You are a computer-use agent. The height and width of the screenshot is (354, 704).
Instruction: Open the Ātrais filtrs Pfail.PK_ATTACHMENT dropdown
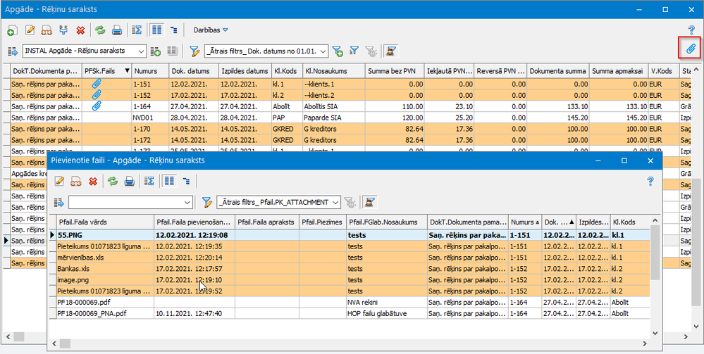[x=335, y=202]
